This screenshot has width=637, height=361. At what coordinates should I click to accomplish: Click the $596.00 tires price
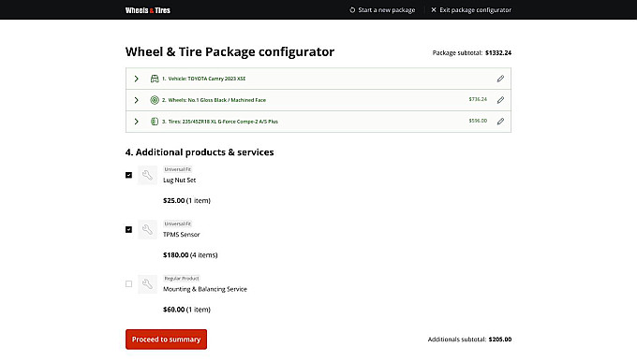(478, 121)
